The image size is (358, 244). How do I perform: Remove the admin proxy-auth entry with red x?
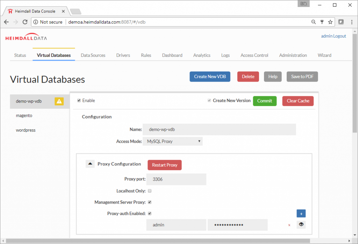click(289, 225)
